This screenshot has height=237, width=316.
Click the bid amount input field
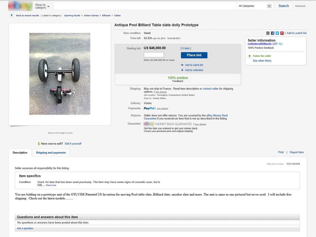(x=154, y=55)
